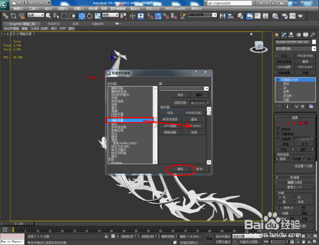Open the Utilities hammer panel tab
The image size is (319, 245).
tap(313, 35)
